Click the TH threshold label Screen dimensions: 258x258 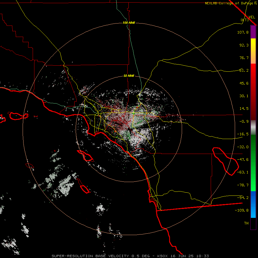pos(246,223)
